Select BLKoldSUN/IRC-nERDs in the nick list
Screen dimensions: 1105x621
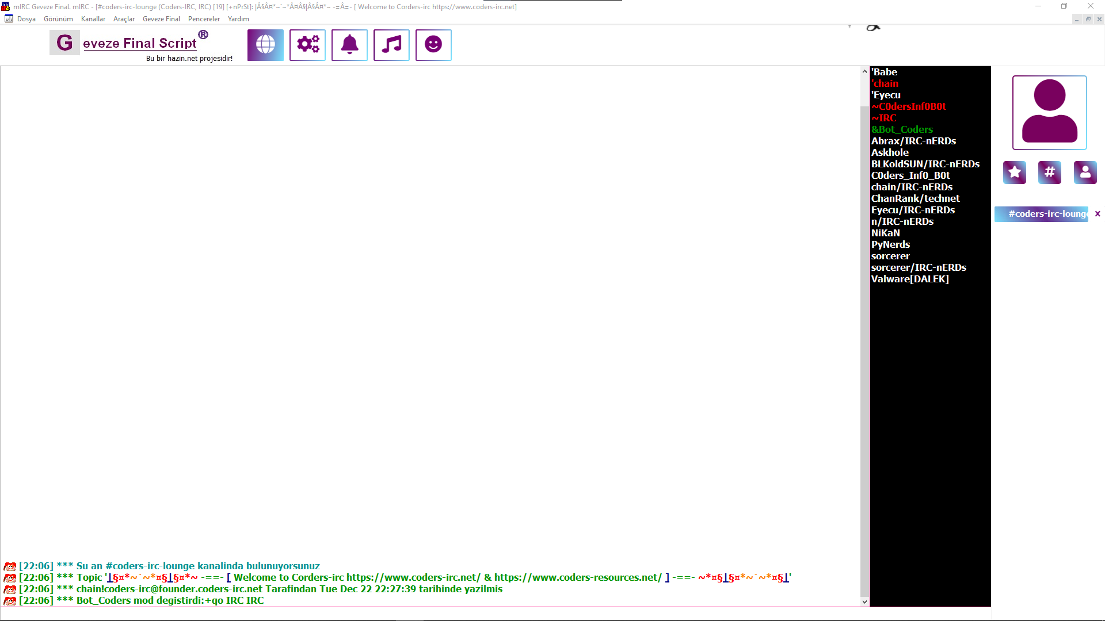925,164
